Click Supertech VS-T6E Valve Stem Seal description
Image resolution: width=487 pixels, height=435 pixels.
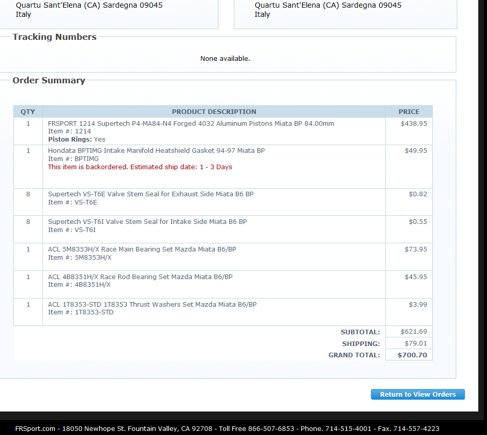click(150, 194)
